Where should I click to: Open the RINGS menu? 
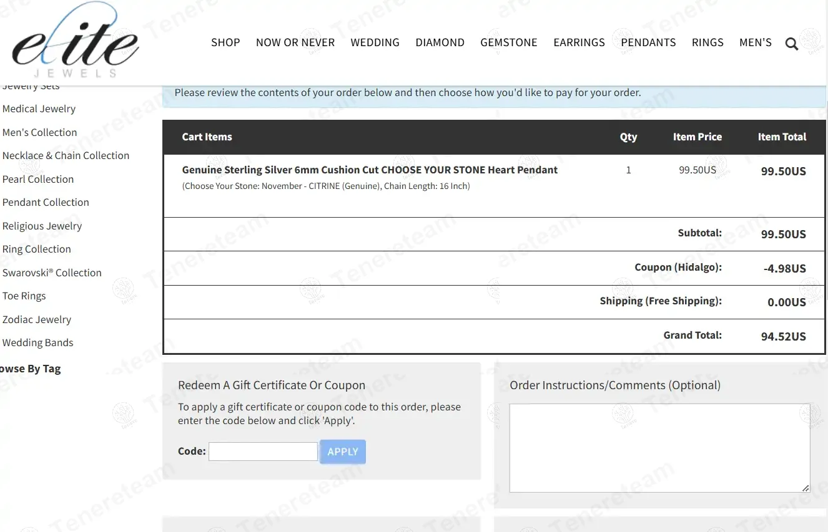[707, 42]
